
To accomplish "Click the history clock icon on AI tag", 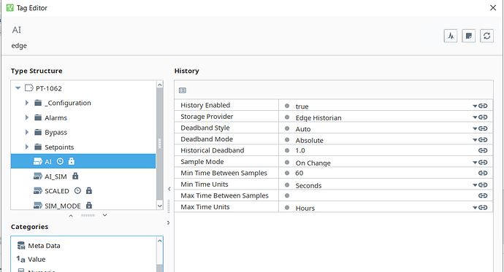I will point(60,161).
